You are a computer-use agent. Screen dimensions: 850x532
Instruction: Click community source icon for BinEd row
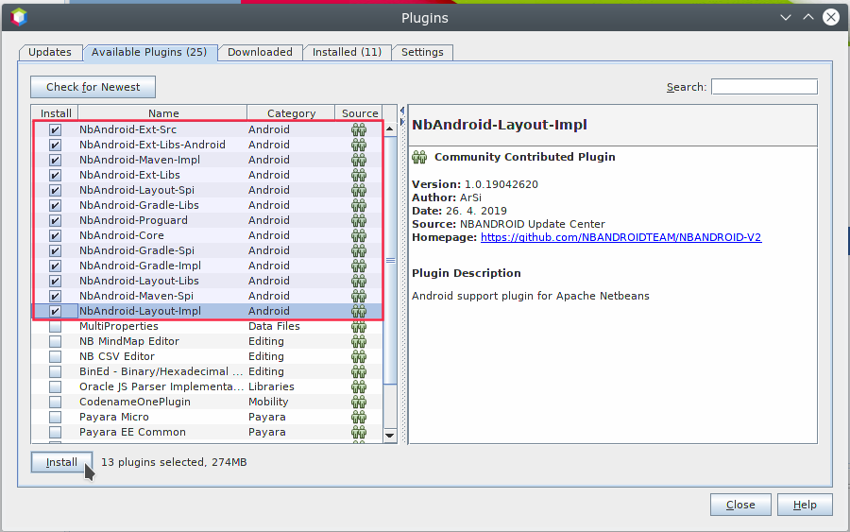tap(358, 372)
